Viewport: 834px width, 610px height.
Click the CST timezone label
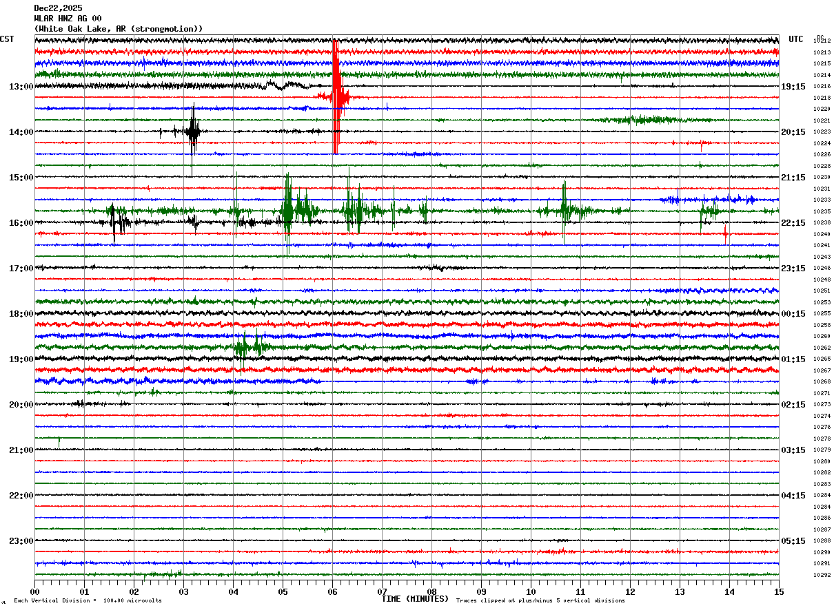click(7, 39)
